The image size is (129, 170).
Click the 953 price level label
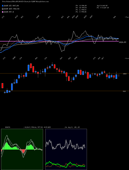(124, 91)
